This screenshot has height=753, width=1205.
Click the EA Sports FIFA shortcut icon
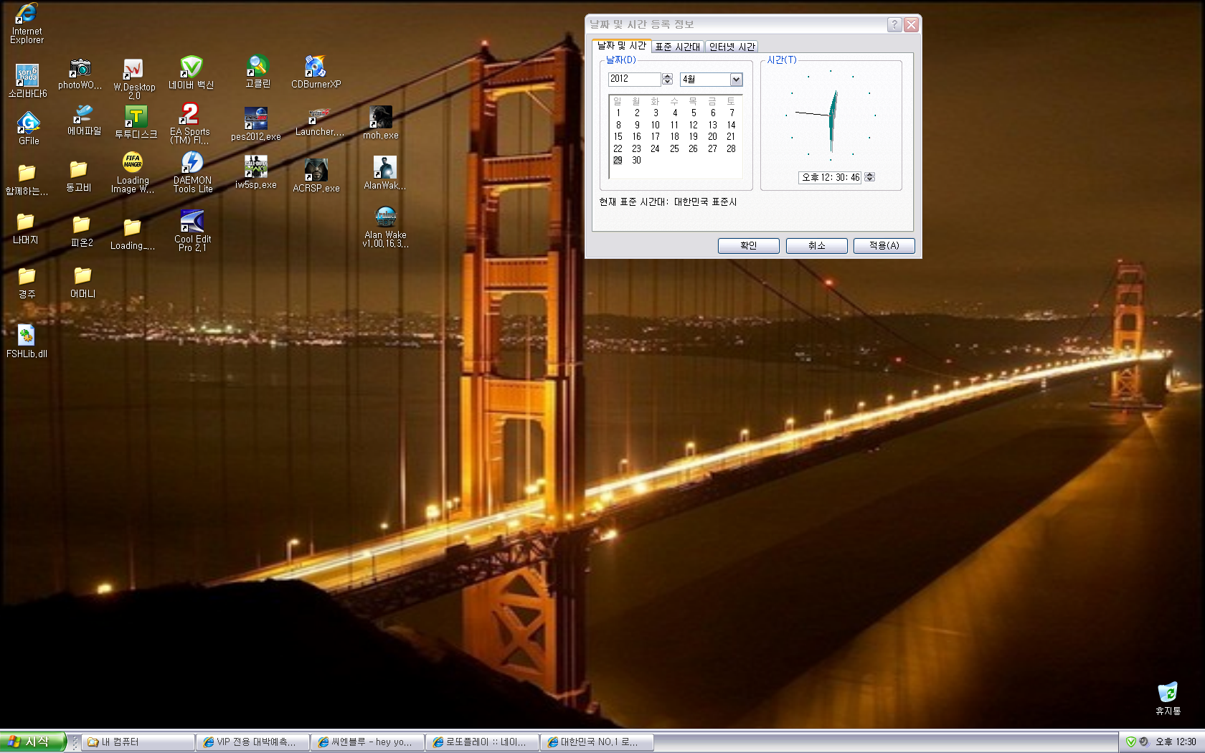[190, 115]
